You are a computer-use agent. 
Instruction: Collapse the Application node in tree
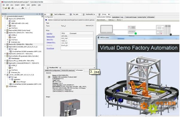pos(10,79)
